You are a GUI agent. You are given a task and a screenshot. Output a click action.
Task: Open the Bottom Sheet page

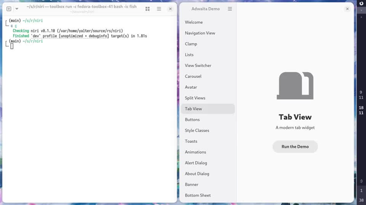click(208, 195)
